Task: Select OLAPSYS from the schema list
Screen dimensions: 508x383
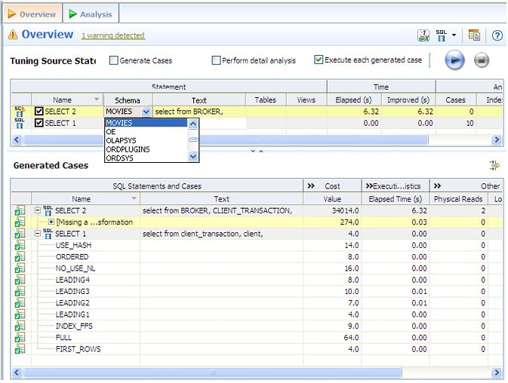Action: pos(121,140)
